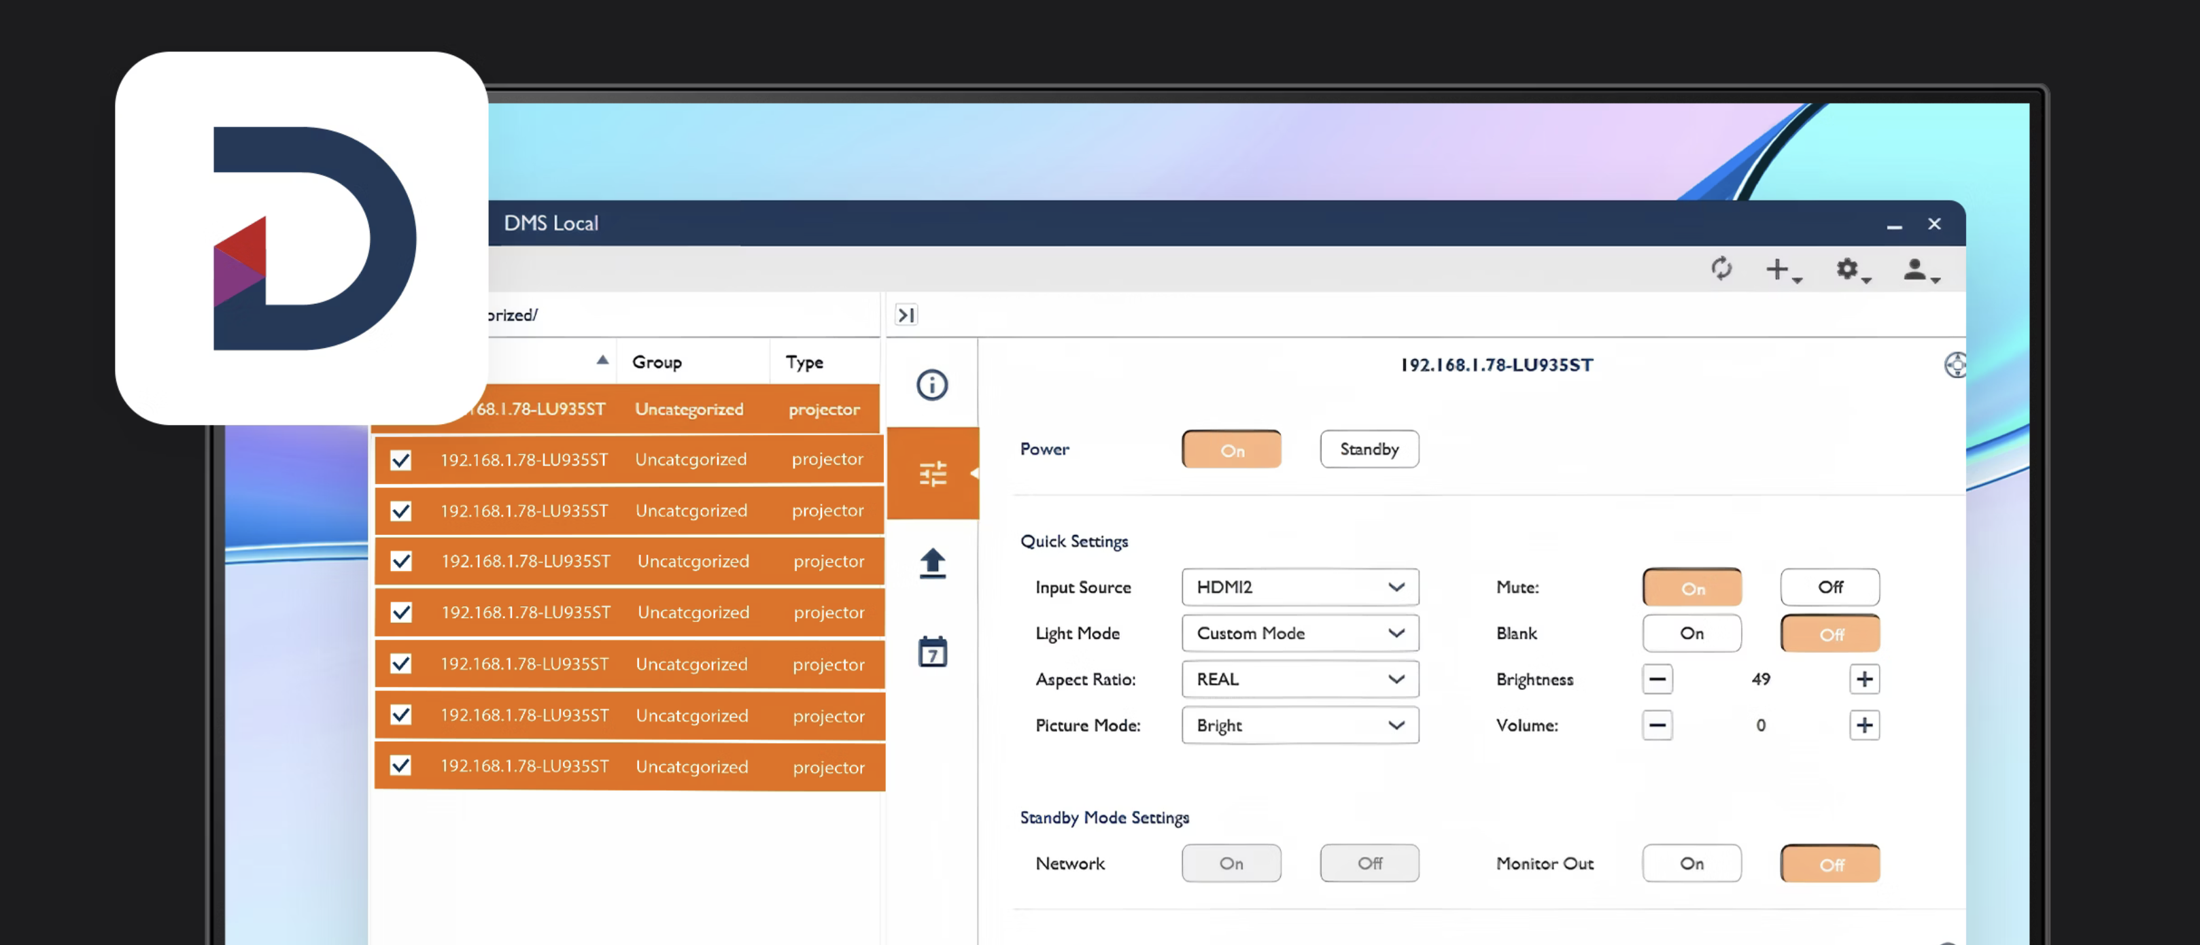Image resolution: width=2200 pixels, height=945 pixels.
Task: Open the firmware upload arrow tab
Action: [933, 564]
